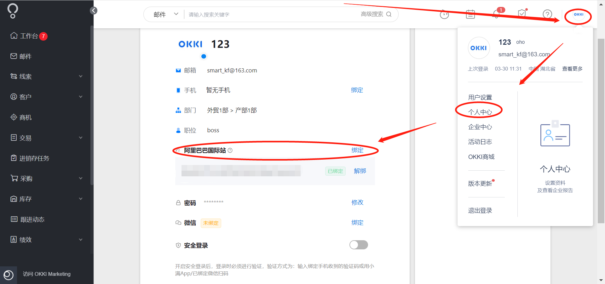Click the 库存 inventory icon
The width and height of the screenshot is (605, 284).
point(14,199)
